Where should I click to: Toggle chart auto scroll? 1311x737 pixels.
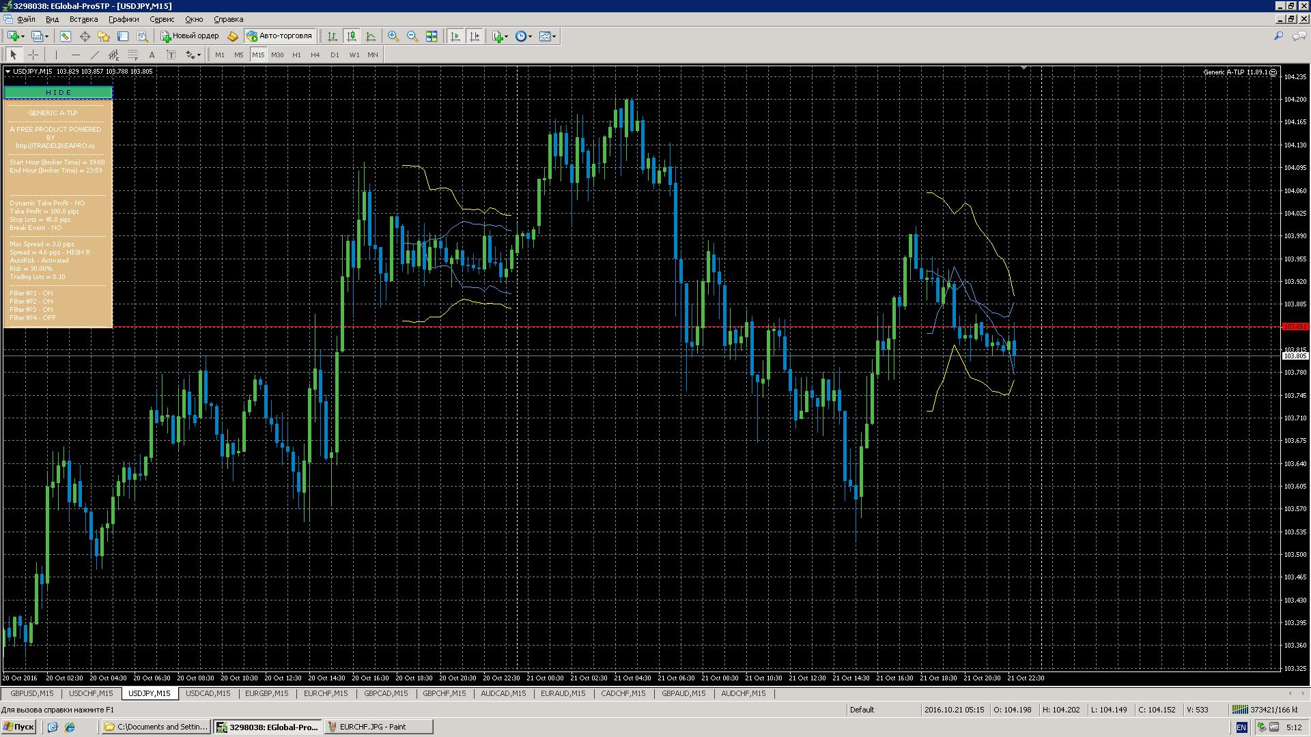coord(455,36)
